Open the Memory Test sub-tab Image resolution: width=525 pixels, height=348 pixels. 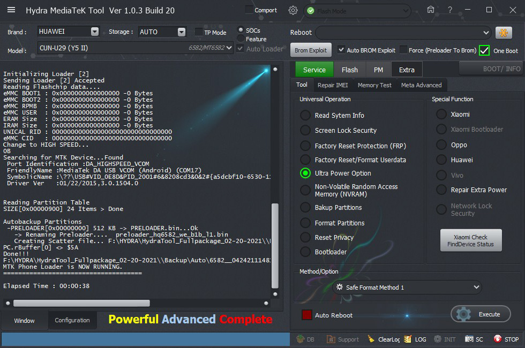374,85
